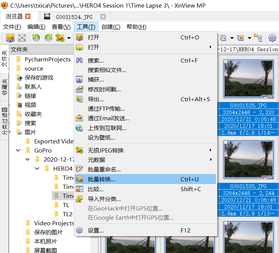279x253 pixels.
Task: Tick the checkbox on G0031525.JPG thumbnail
Action: click(225, 62)
